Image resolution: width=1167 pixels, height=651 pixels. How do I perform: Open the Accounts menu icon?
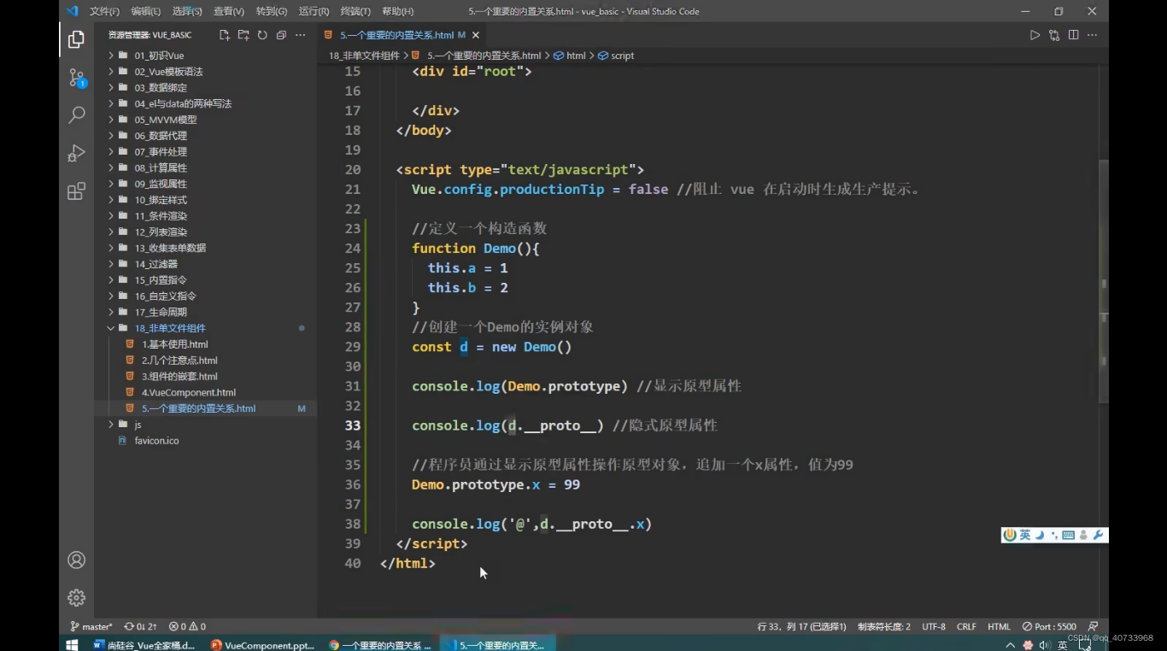[76, 560]
